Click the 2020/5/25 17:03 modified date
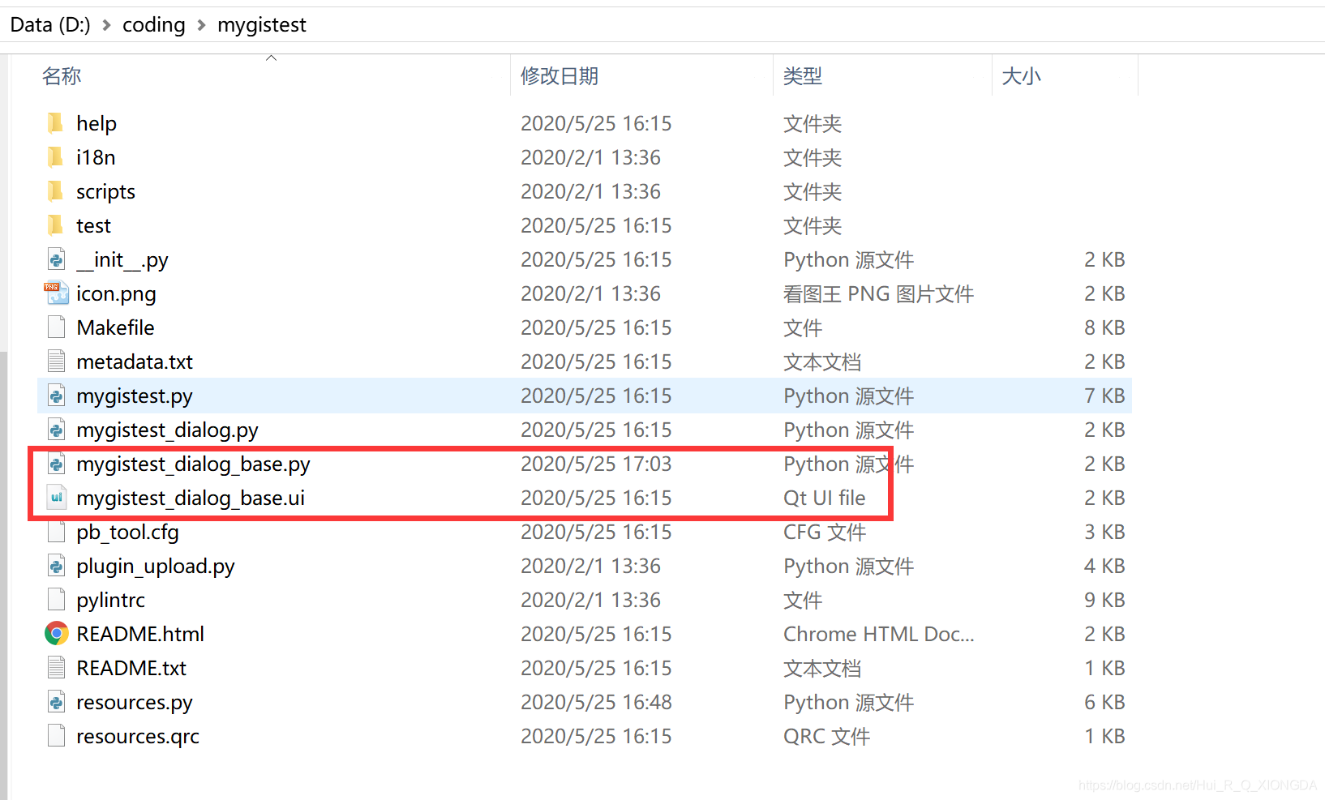1325x800 pixels. coord(596,464)
